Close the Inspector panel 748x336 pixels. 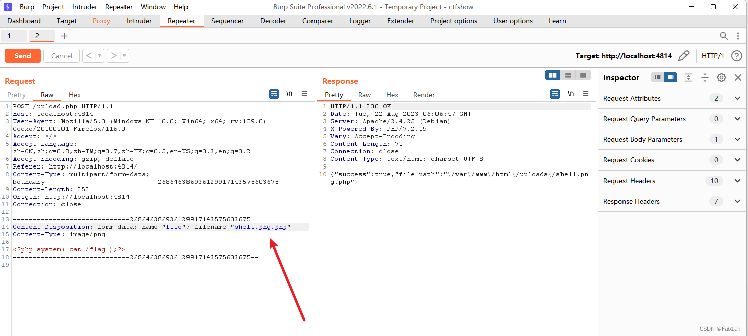pos(738,77)
